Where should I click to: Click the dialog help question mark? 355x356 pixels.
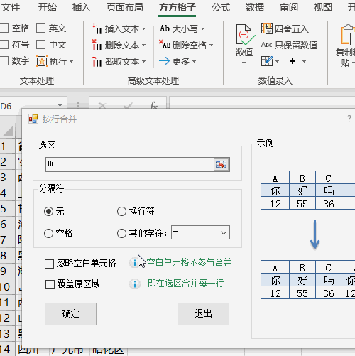pos(349,119)
